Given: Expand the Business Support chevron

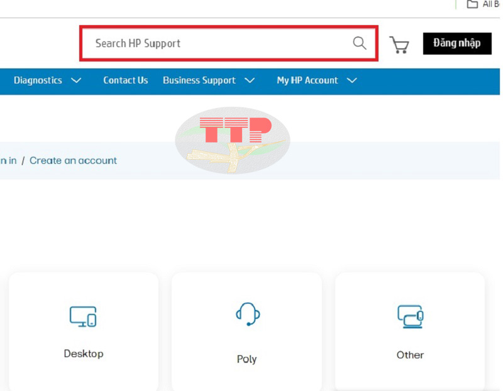Looking at the screenshot, I should (250, 80).
